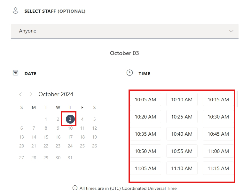This screenshot has width=251, height=194.
Task: Select October 1 on the calendar
Action: (x=46, y=119)
